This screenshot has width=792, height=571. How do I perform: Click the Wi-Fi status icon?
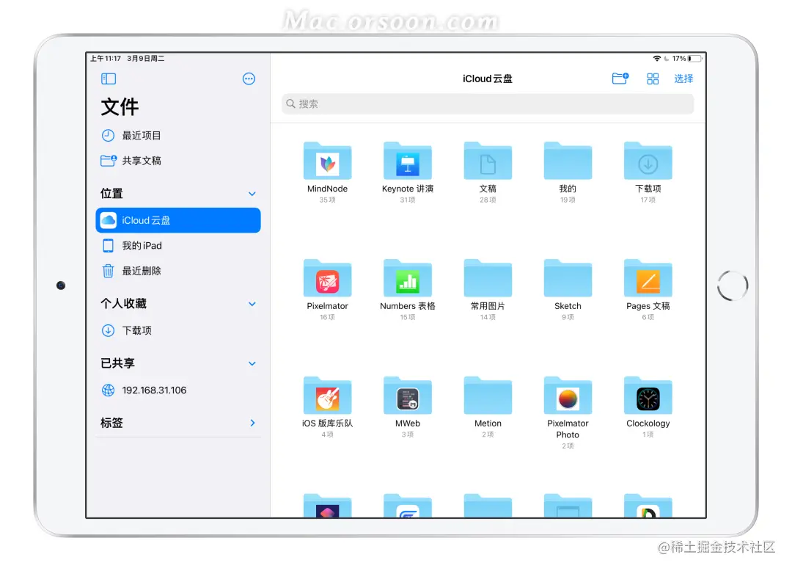656,59
